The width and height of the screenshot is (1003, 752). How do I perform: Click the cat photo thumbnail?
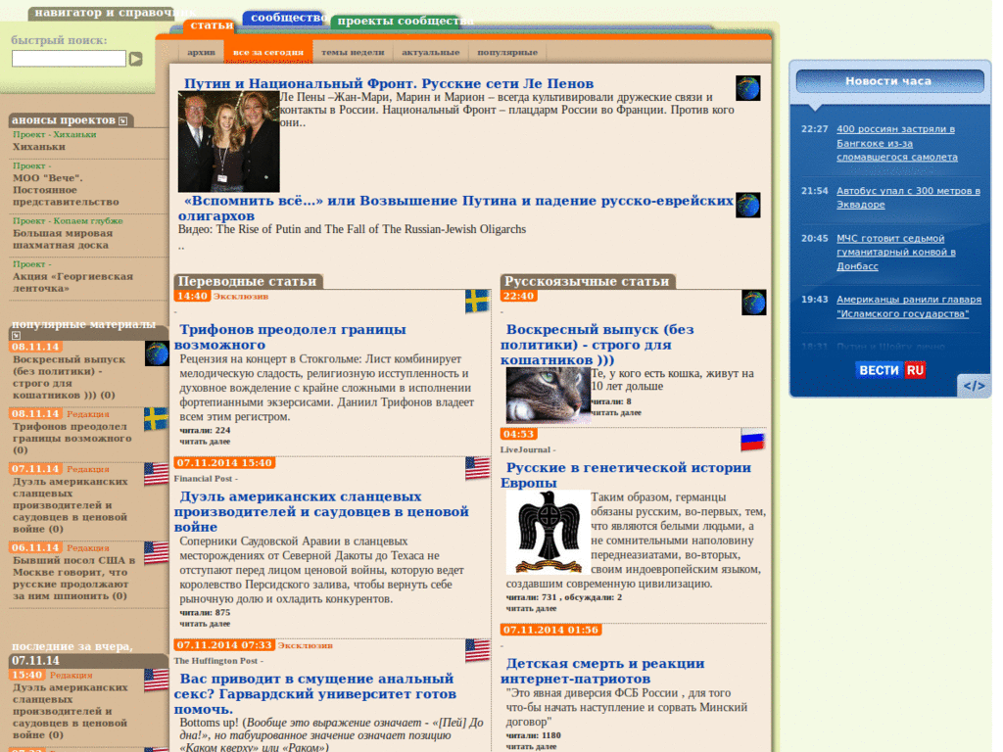549,396
